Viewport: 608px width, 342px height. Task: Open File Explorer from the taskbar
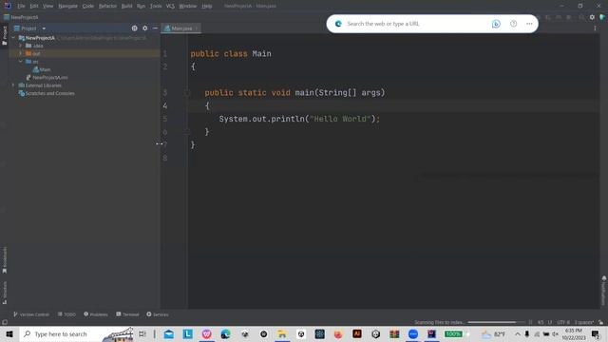pyautogui.click(x=282, y=333)
